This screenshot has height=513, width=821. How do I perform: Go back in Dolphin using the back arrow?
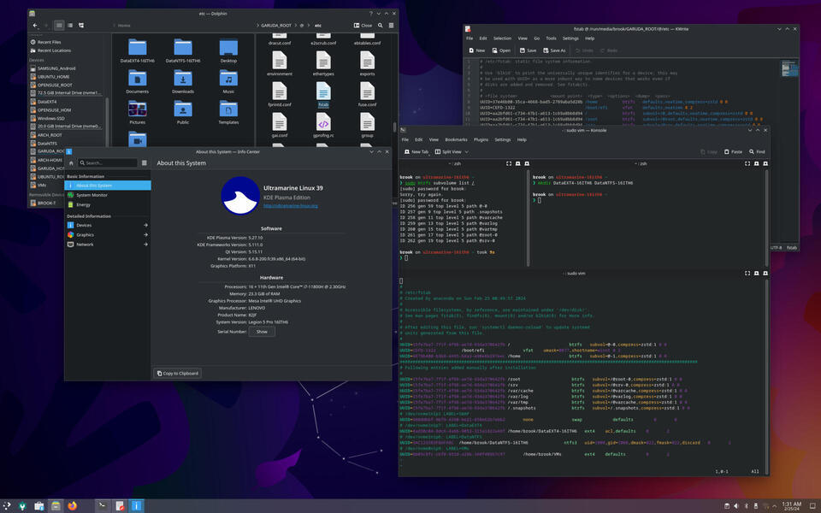(35, 25)
